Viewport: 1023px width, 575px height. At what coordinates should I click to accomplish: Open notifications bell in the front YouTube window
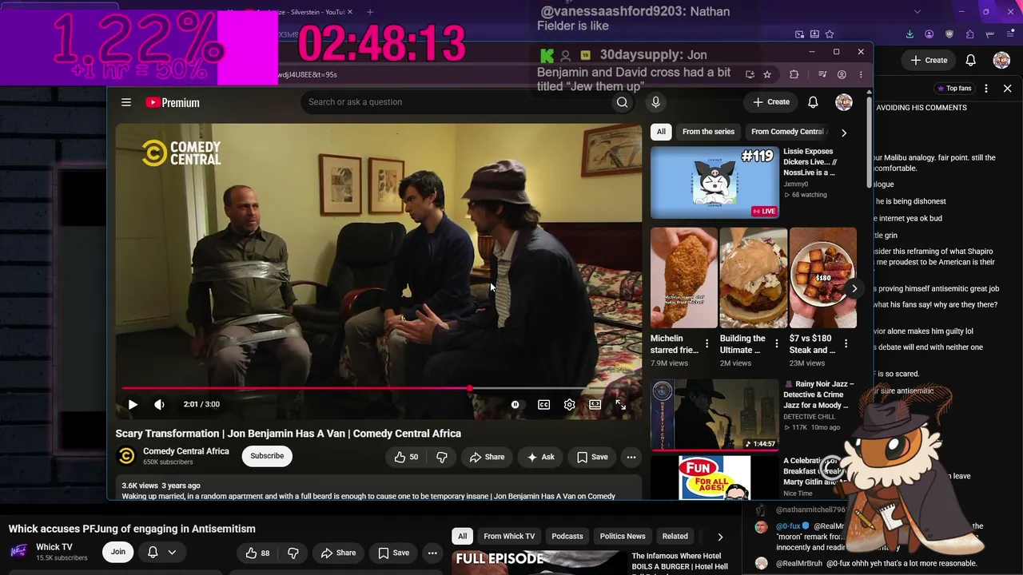(x=813, y=102)
